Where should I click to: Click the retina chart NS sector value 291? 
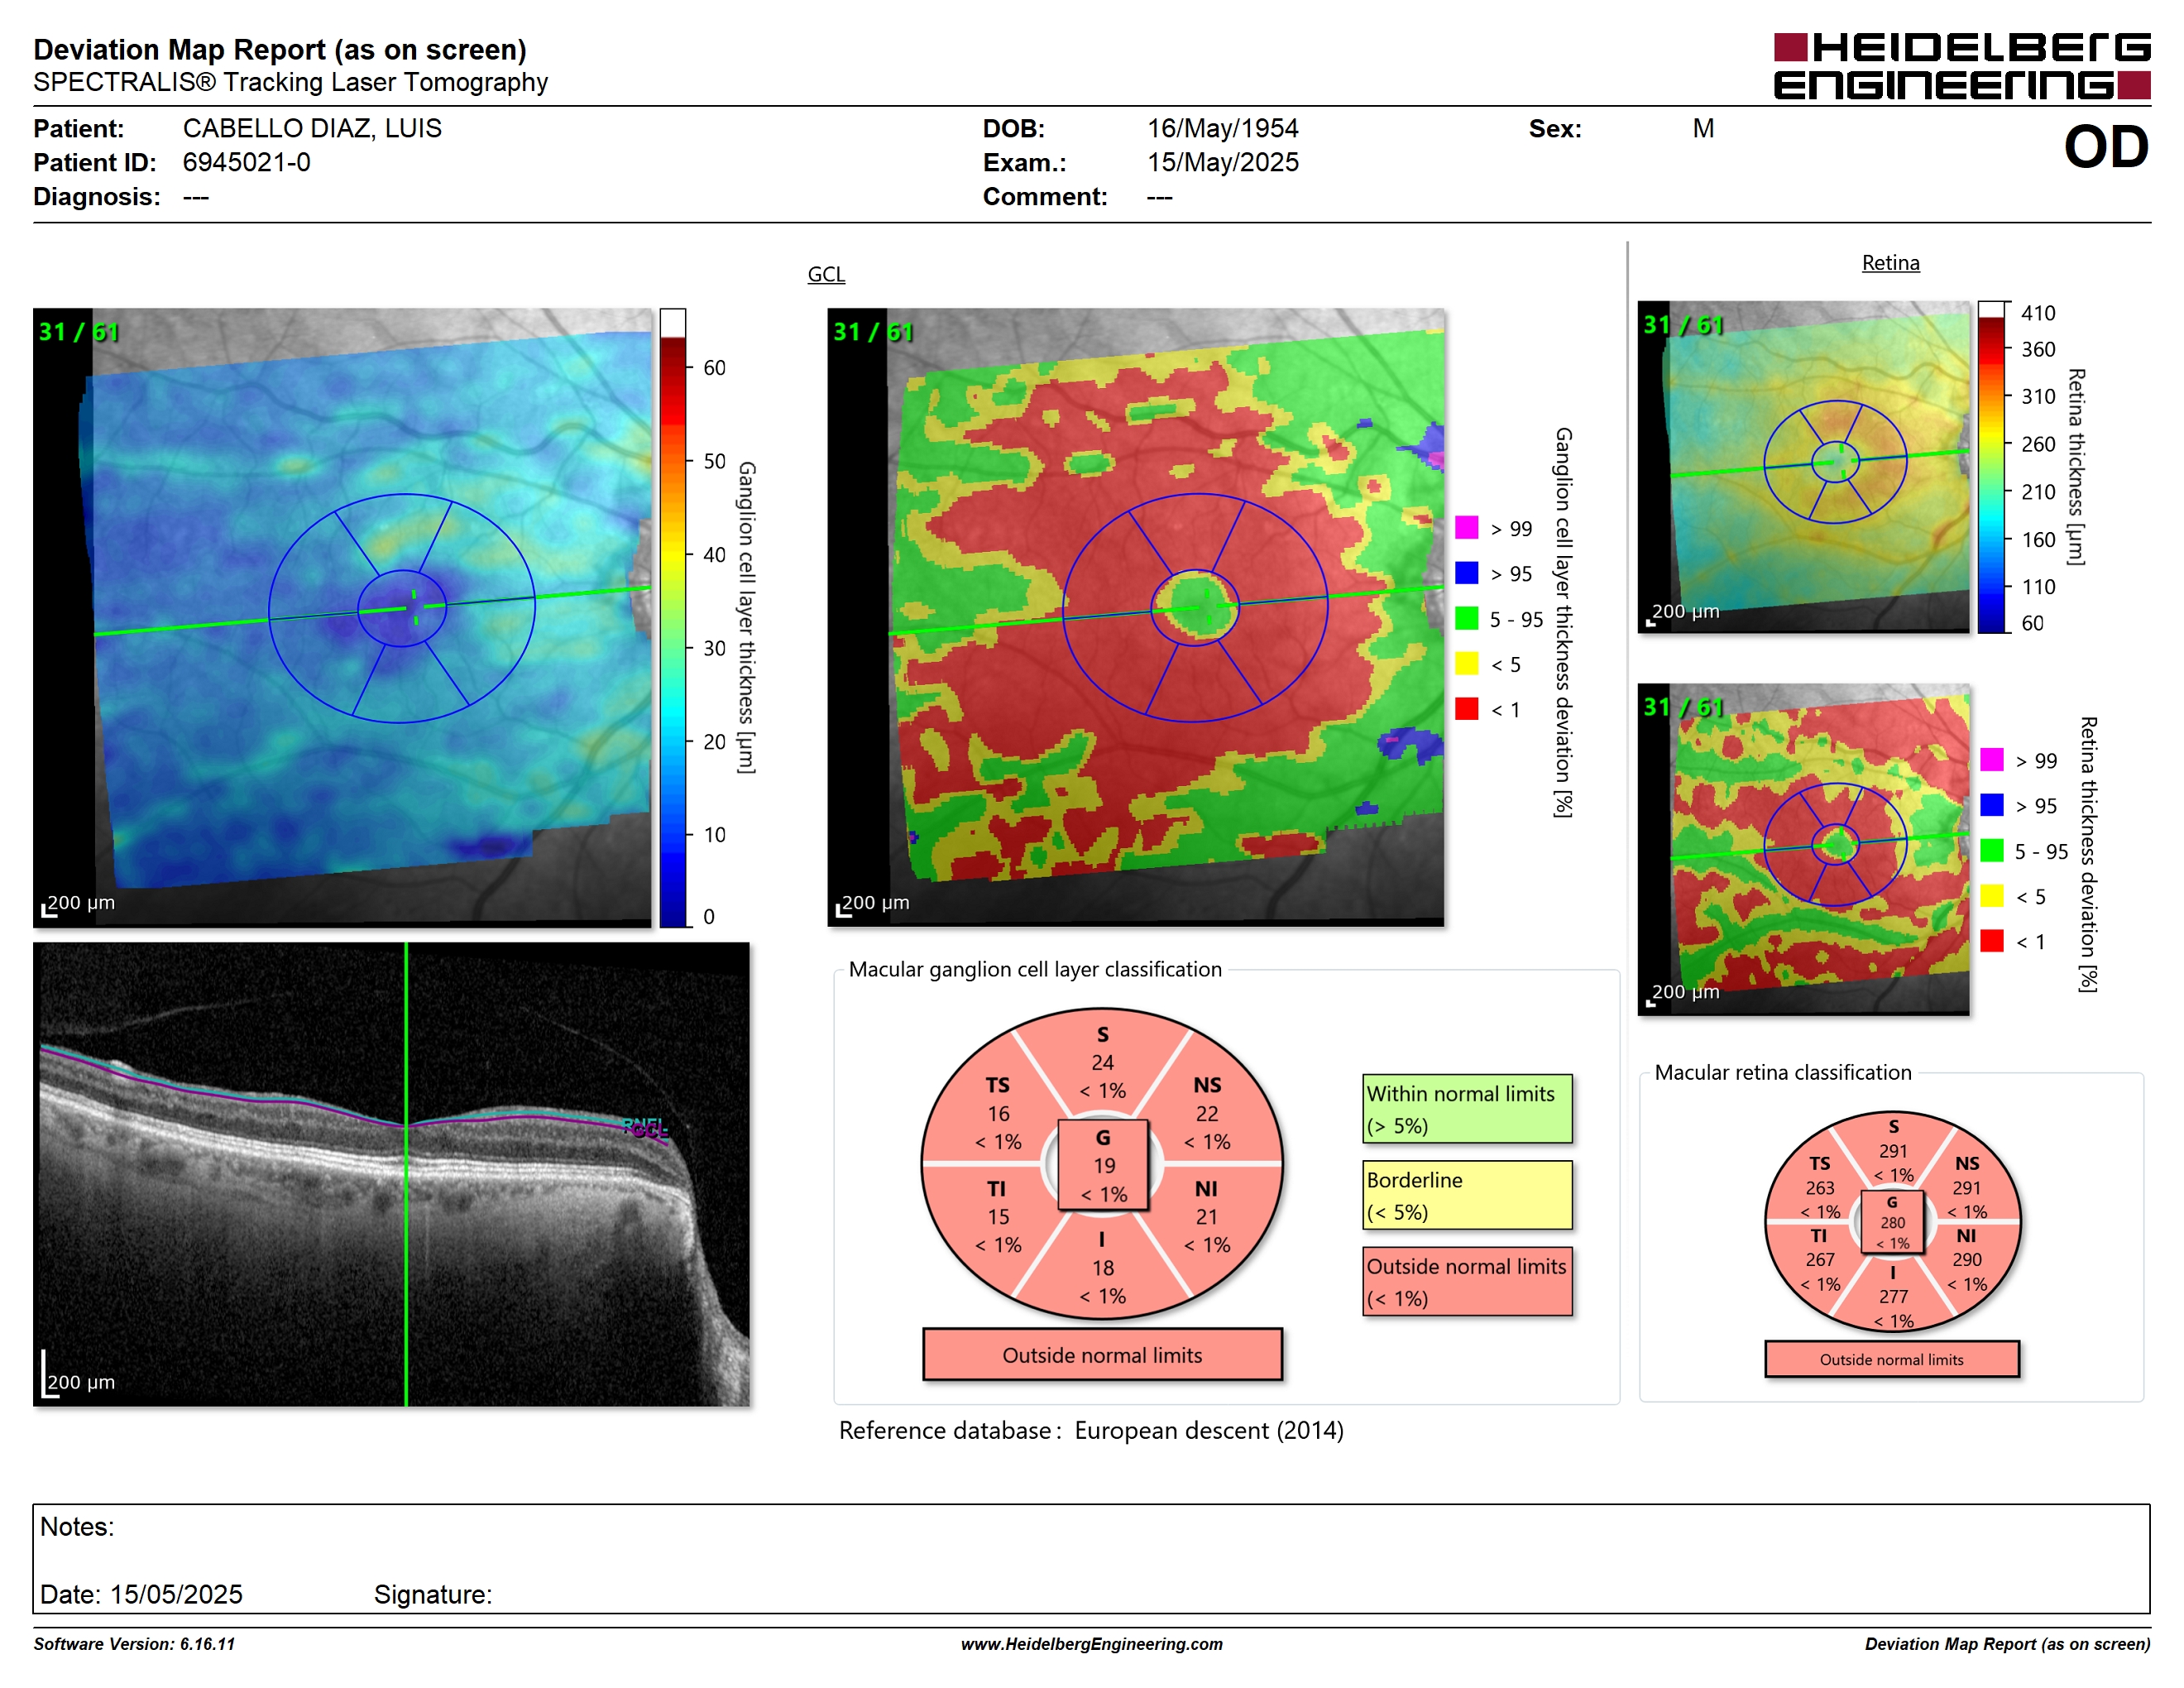(x=1966, y=1188)
